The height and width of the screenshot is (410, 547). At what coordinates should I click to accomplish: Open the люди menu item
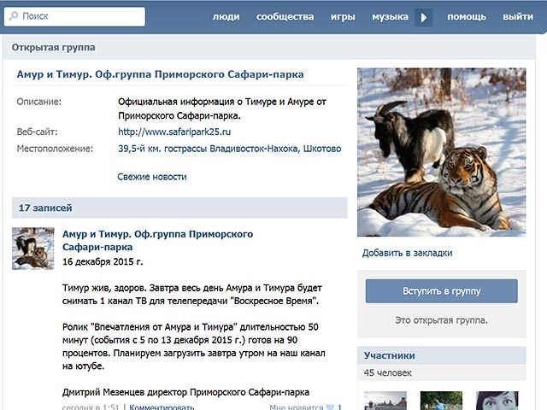(226, 17)
